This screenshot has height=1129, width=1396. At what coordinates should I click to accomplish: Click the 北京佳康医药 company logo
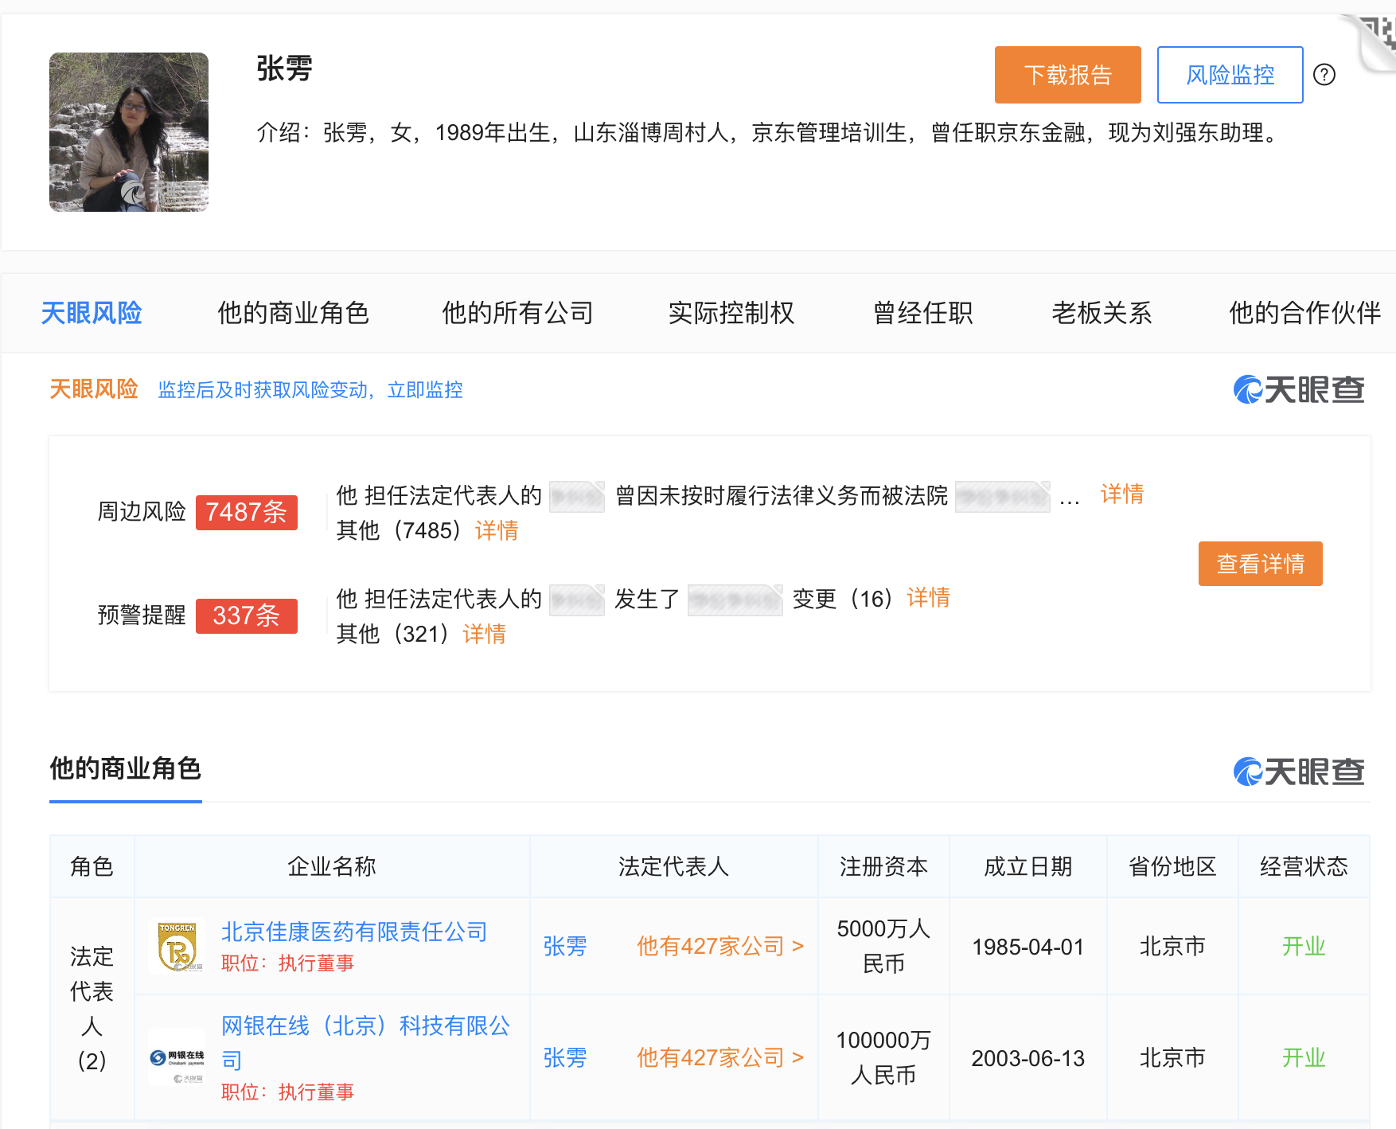tap(177, 946)
